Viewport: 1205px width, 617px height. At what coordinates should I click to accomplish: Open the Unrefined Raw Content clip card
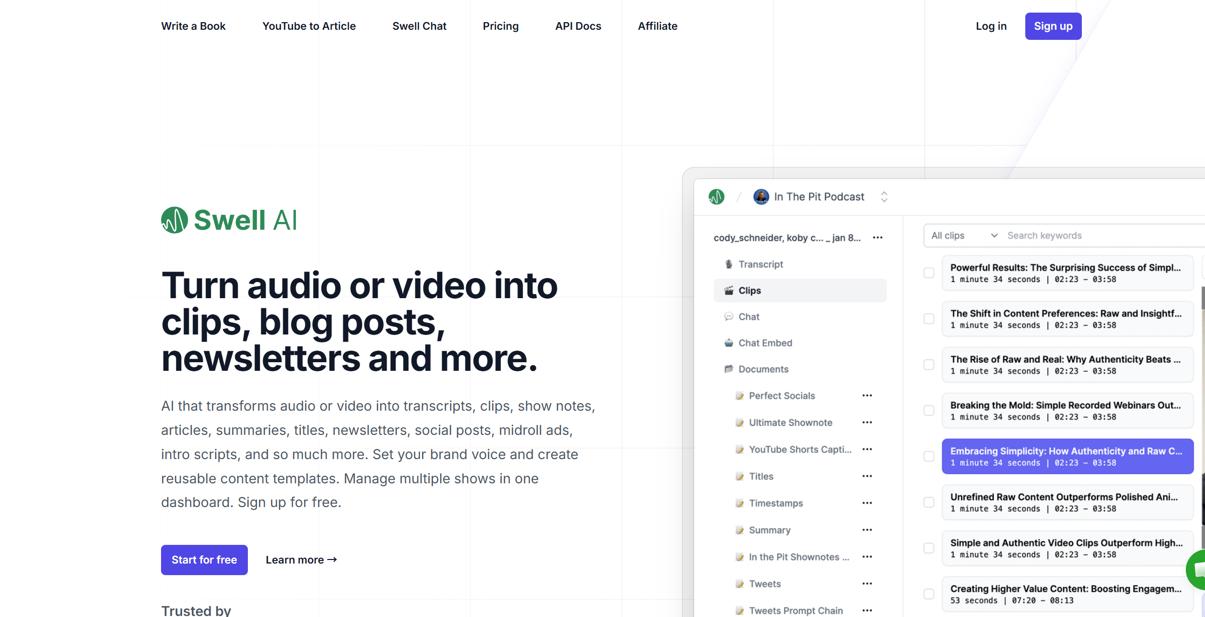tap(1068, 502)
